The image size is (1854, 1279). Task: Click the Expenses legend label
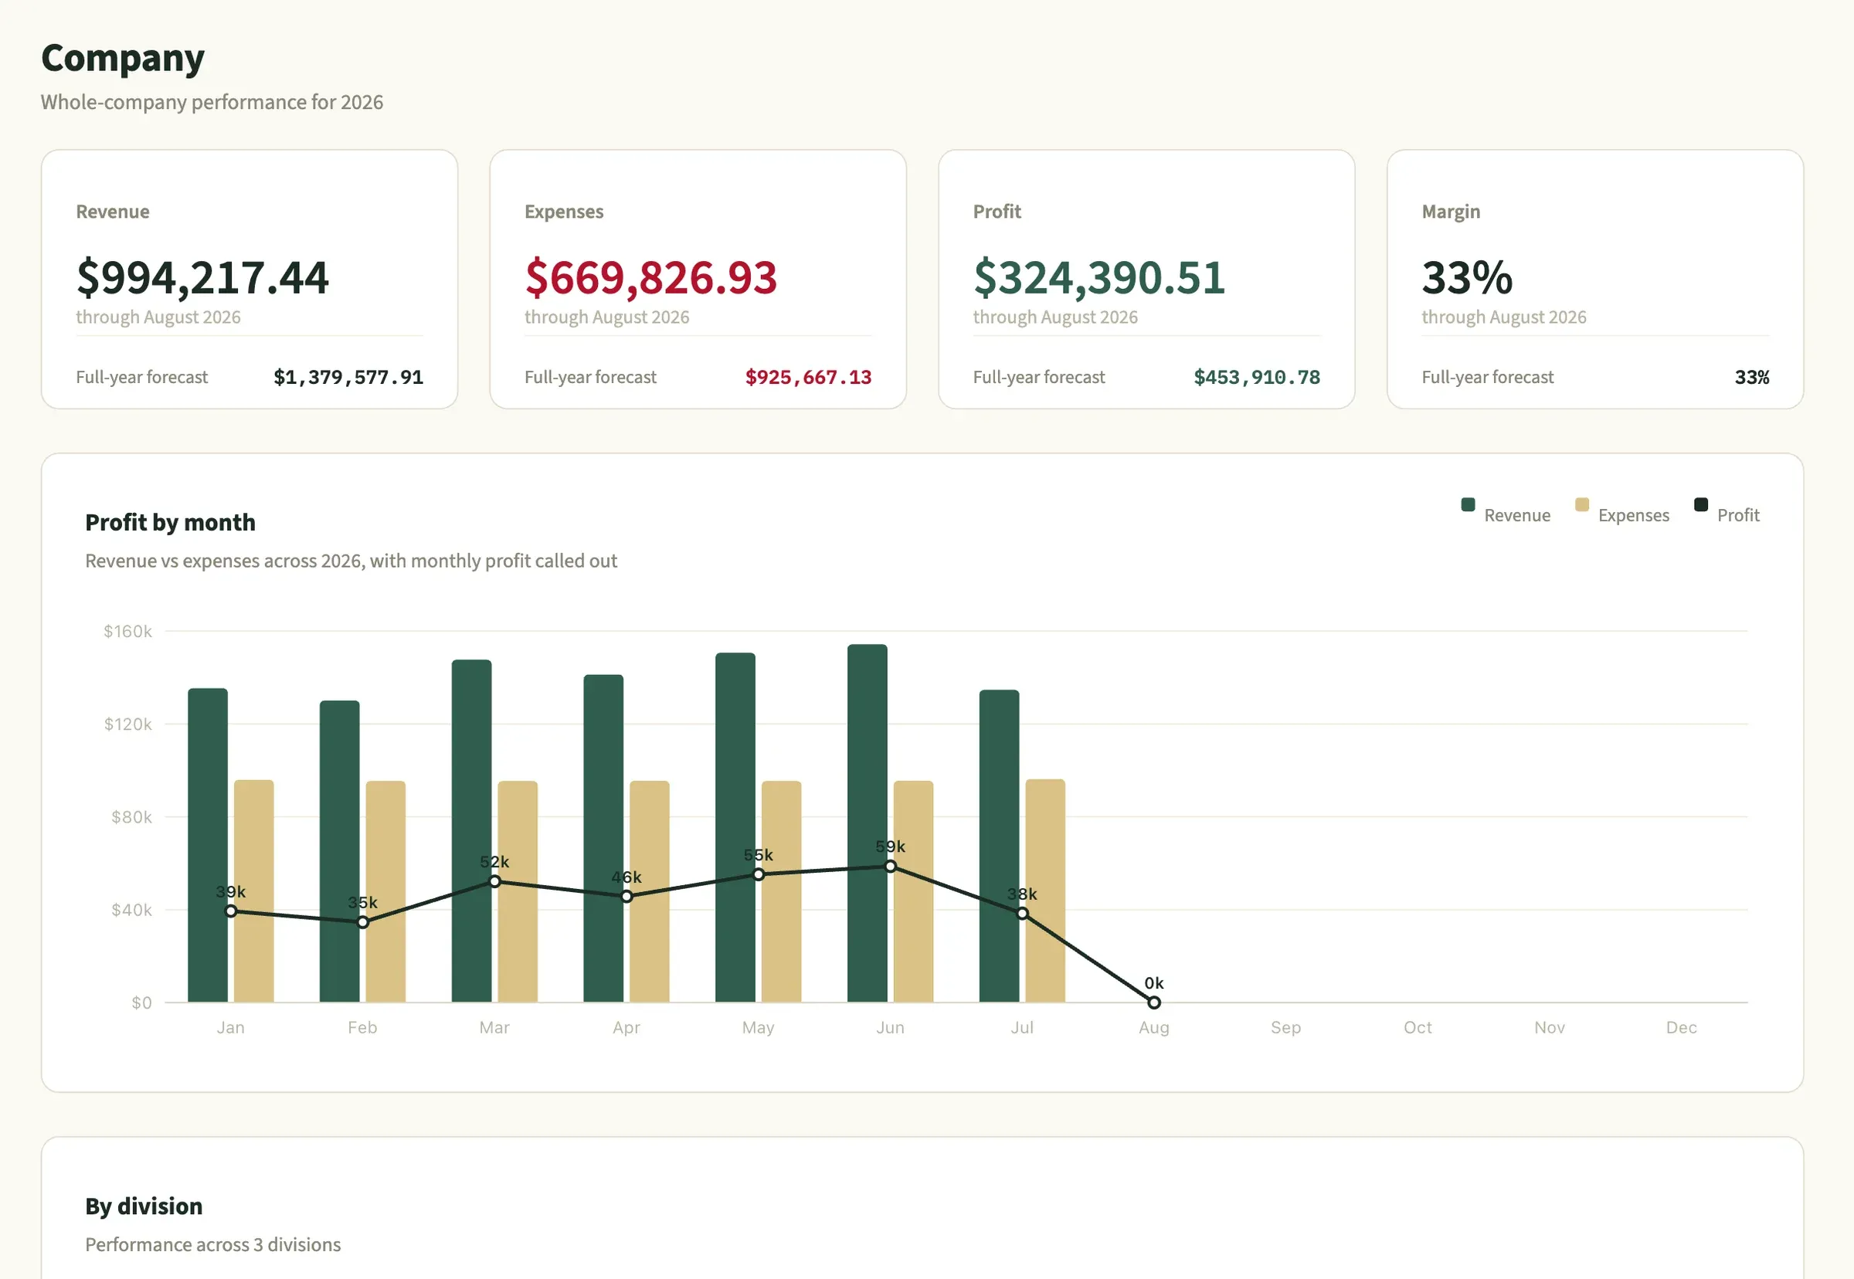(x=1633, y=515)
